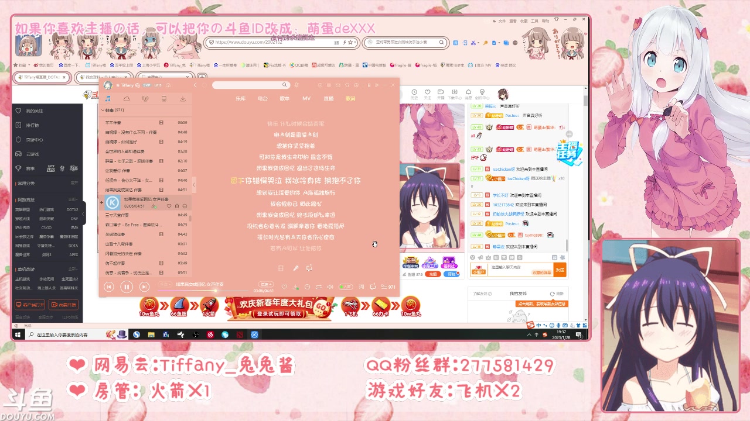Toggle the 人声 vocal switch

pos(346,287)
